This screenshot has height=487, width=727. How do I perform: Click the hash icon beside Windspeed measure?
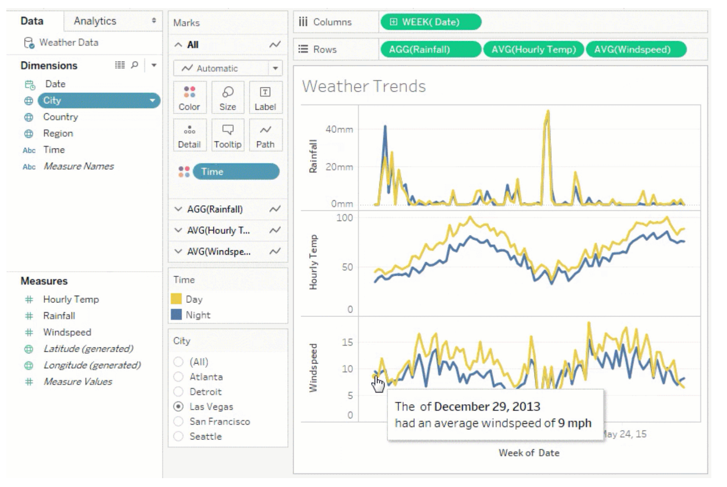[29, 333]
